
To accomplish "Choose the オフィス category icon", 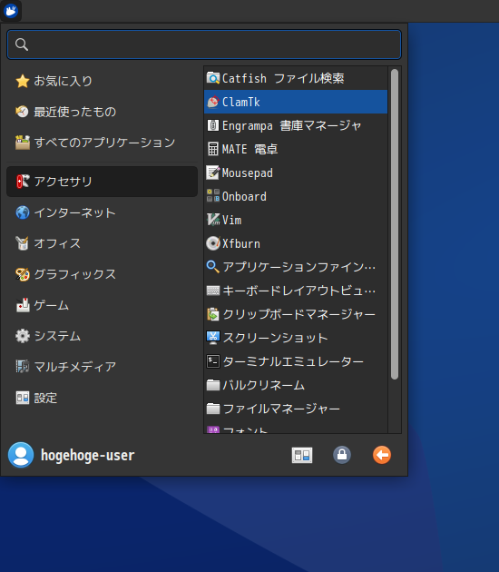I will click(23, 243).
